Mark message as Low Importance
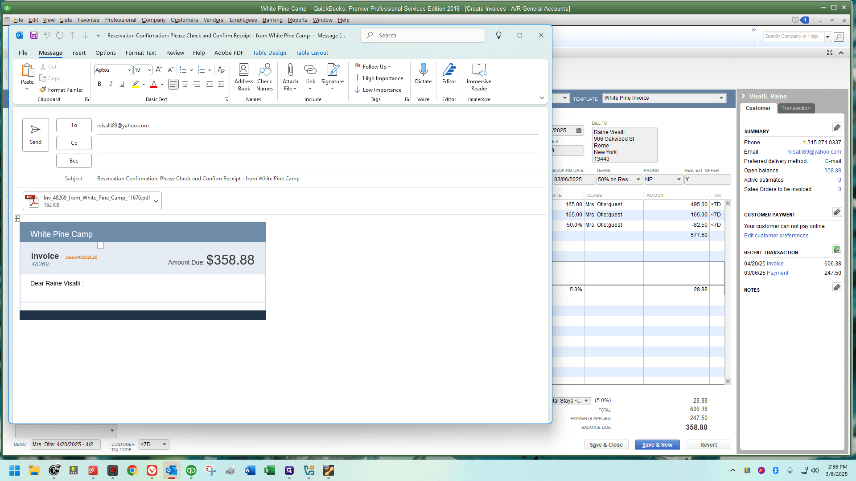The width and height of the screenshot is (856, 481). pos(378,90)
